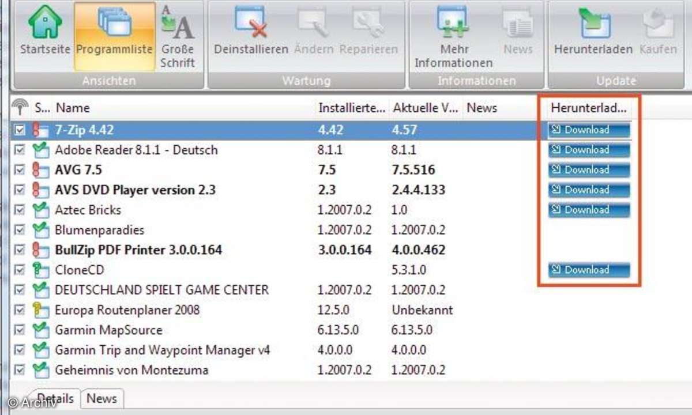Select the Garmin Trip and Waypoint Manager v4 entry
Viewport: 692px width, 415px height.
coord(163,350)
